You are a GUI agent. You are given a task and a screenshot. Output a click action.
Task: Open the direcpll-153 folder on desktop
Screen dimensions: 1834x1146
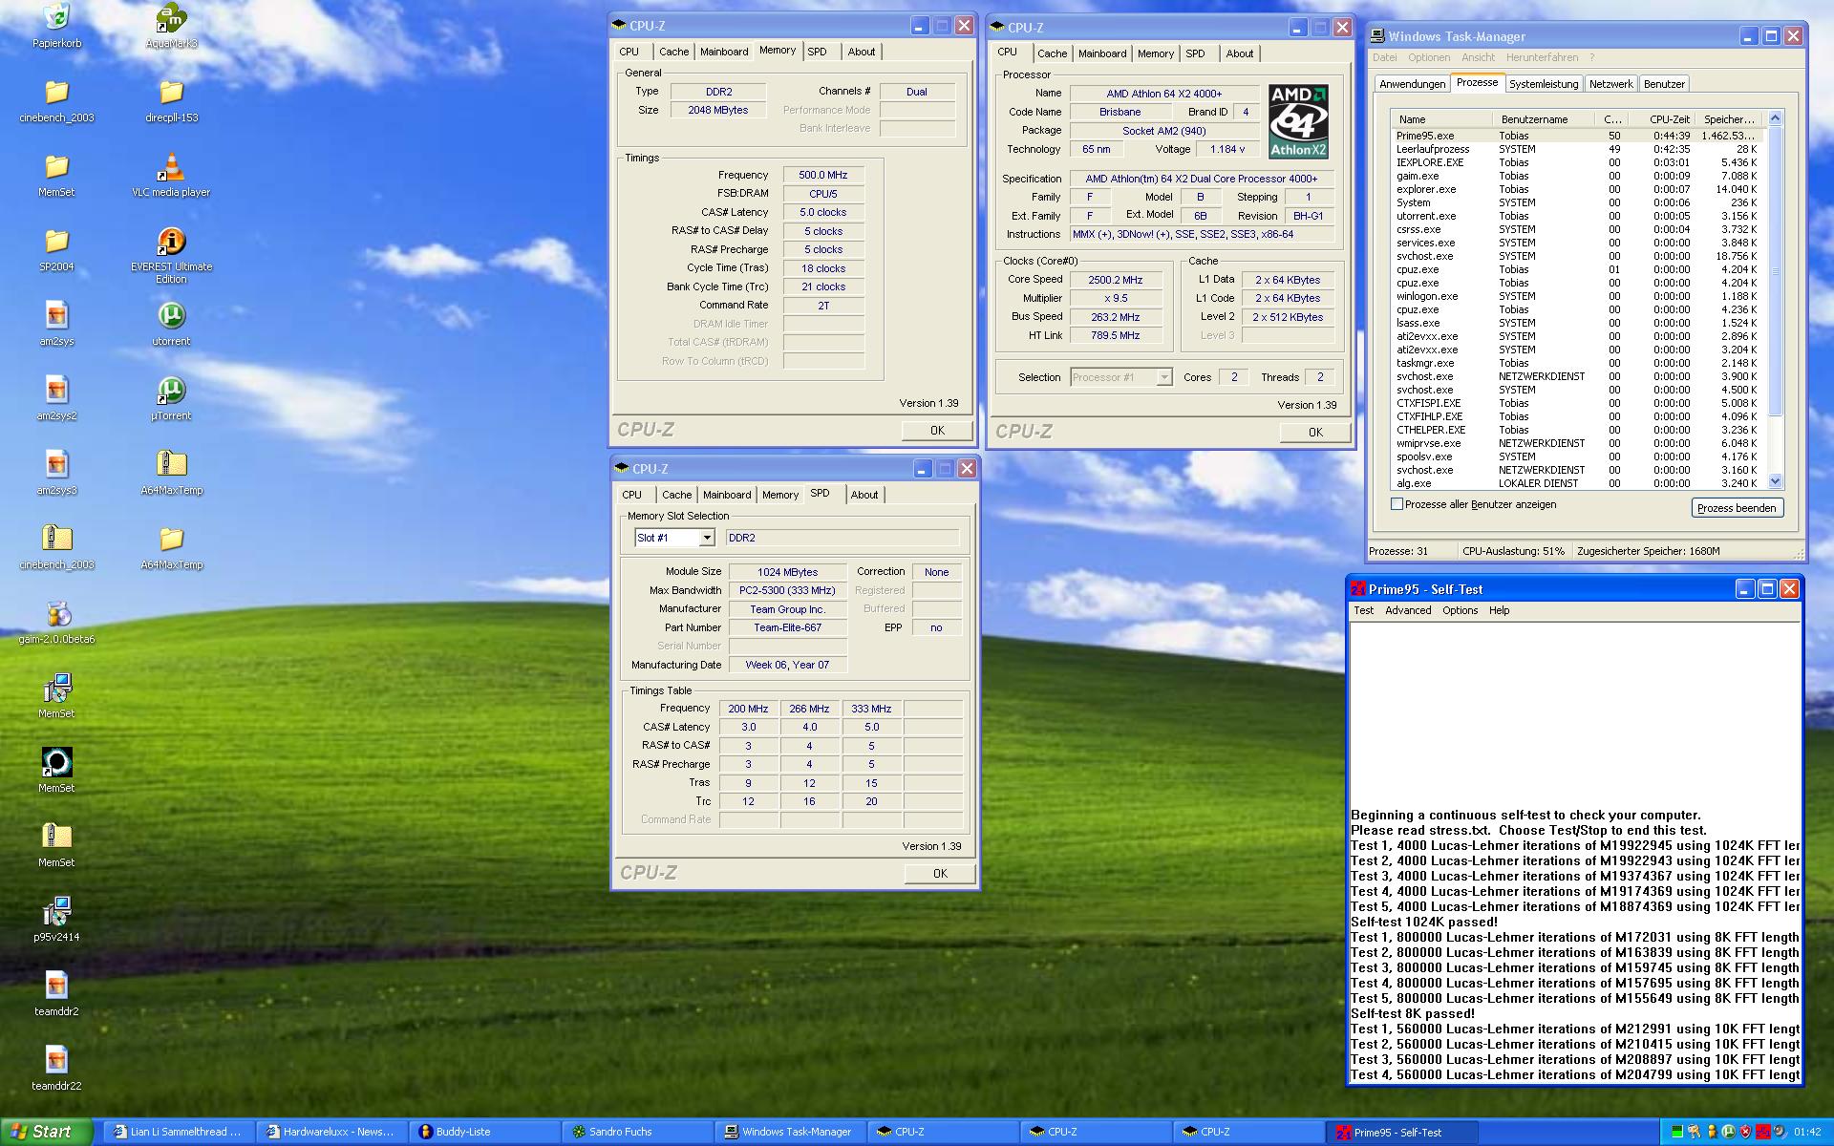pyautogui.click(x=171, y=92)
